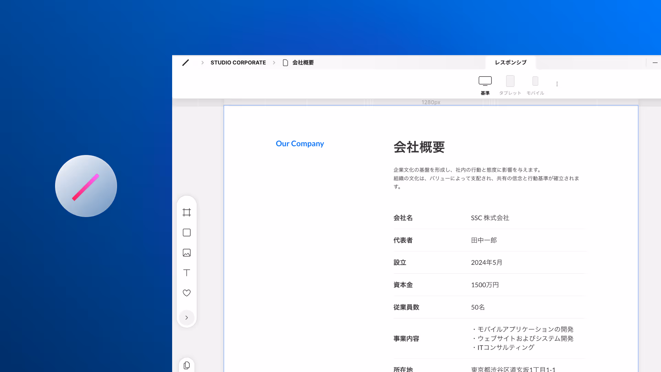This screenshot has height=372, width=661.
Task: Click the chevron before STUDIO CORPORATE
Action: point(202,63)
